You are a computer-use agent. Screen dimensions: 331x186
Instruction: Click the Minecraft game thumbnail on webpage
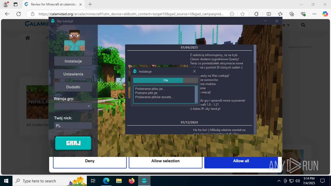click(x=37, y=102)
